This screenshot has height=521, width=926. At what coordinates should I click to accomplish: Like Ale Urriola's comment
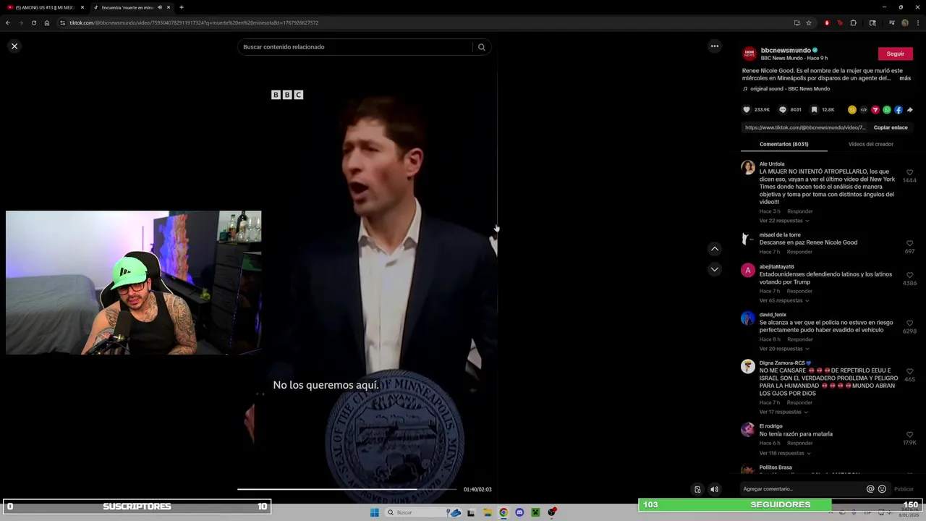(x=910, y=173)
